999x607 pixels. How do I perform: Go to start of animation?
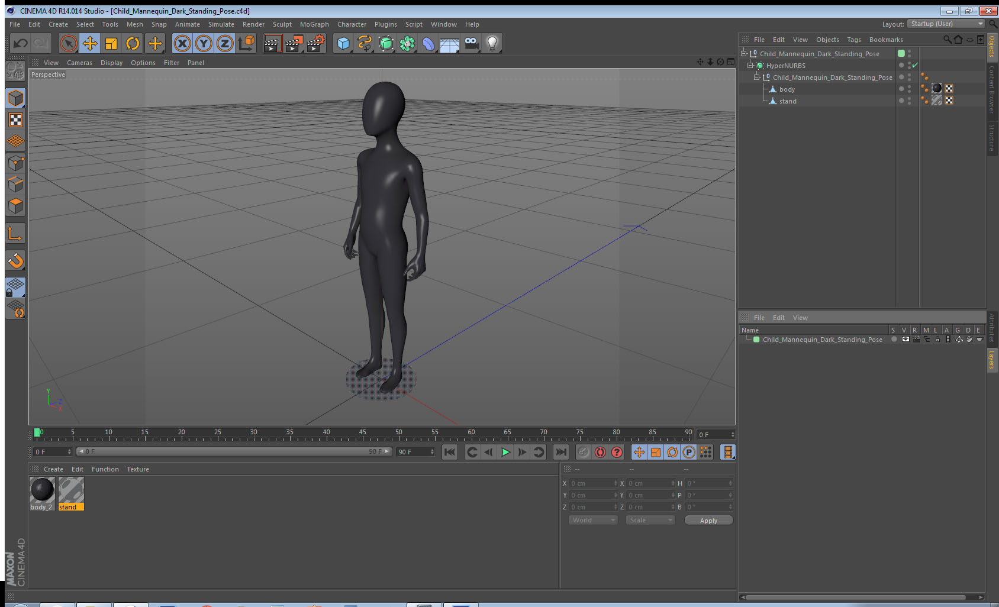(x=450, y=452)
